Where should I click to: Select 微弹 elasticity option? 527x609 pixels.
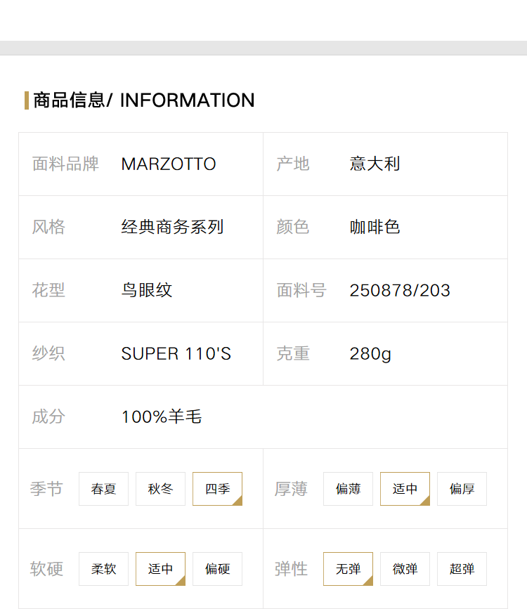405,569
